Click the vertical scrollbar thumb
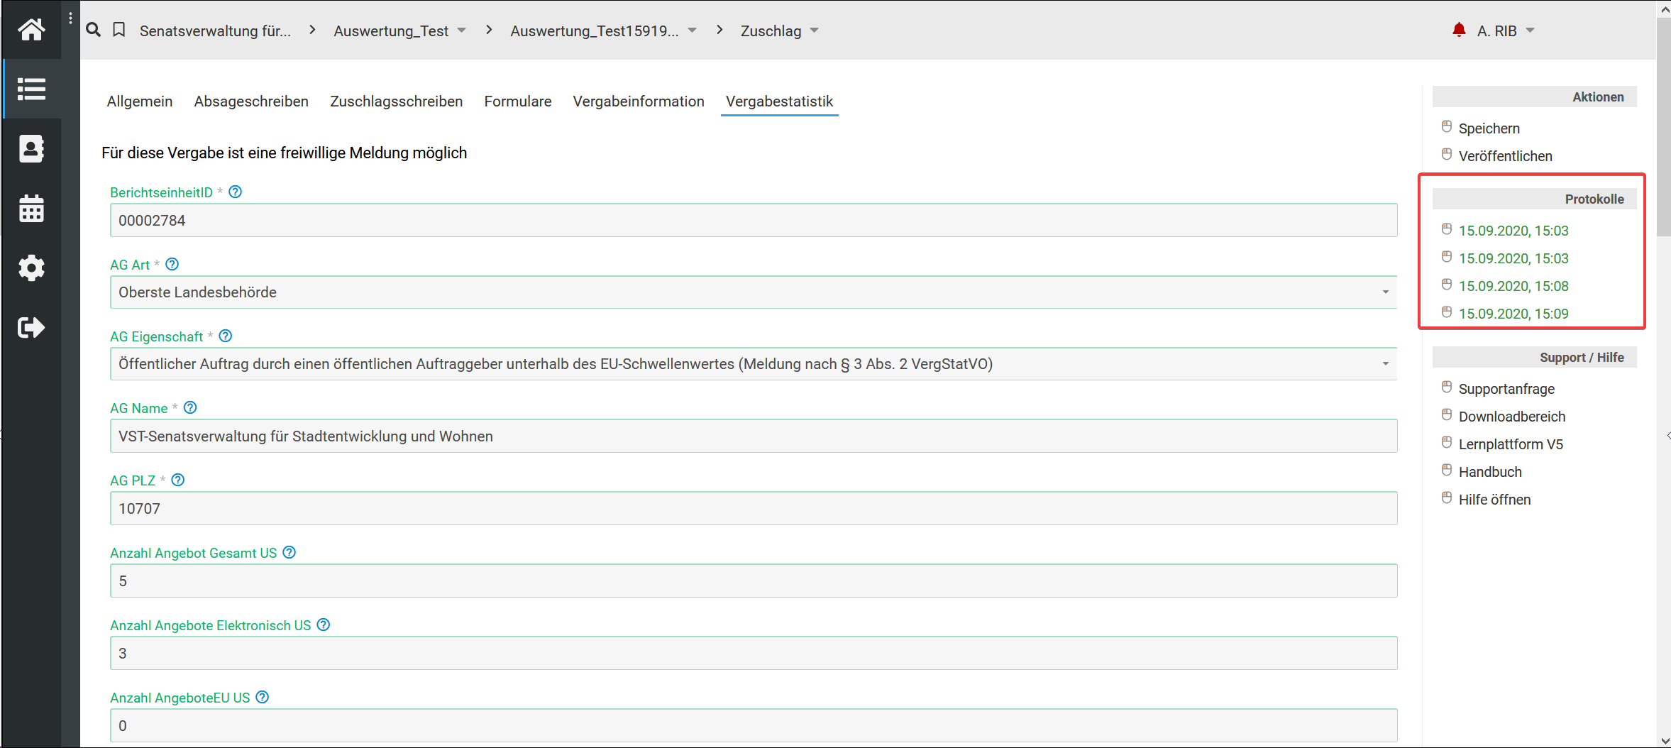Viewport: 1671px width, 748px height. pyautogui.click(x=1664, y=126)
